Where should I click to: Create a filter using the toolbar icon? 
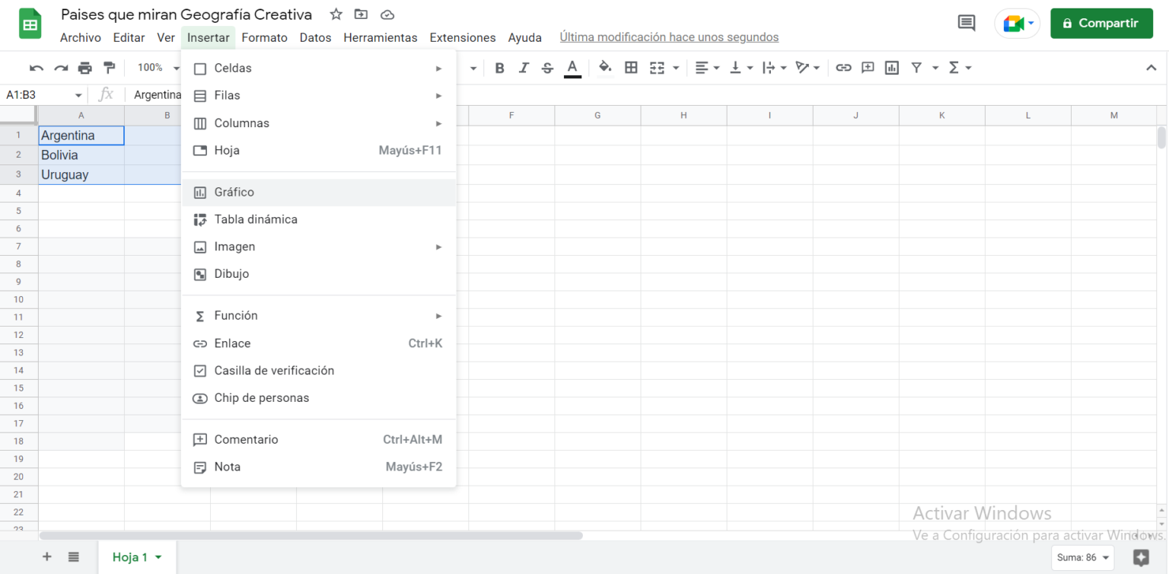click(916, 67)
